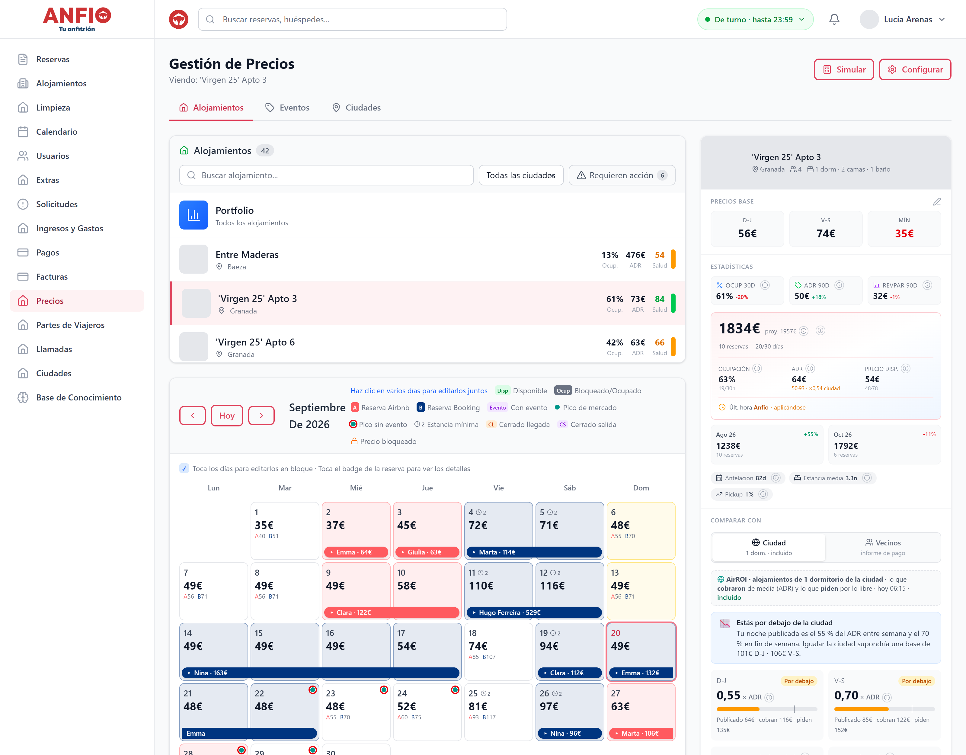This screenshot has width=966, height=755.
Task: Click the Base de Conocimiento brain icon
Action: click(x=23, y=397)
